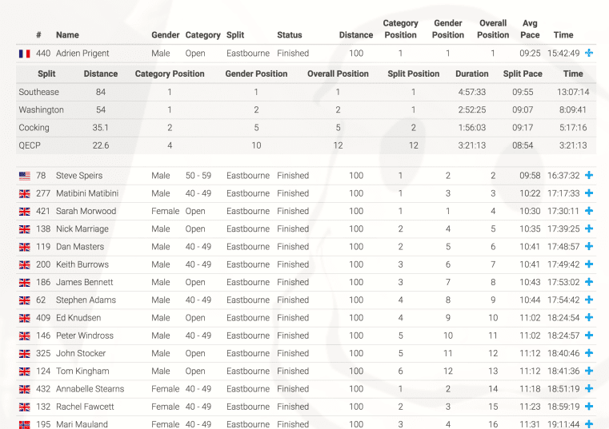Select the QECP split row
The height and width of the screenshot is (429, 609).
click(306, 145)
